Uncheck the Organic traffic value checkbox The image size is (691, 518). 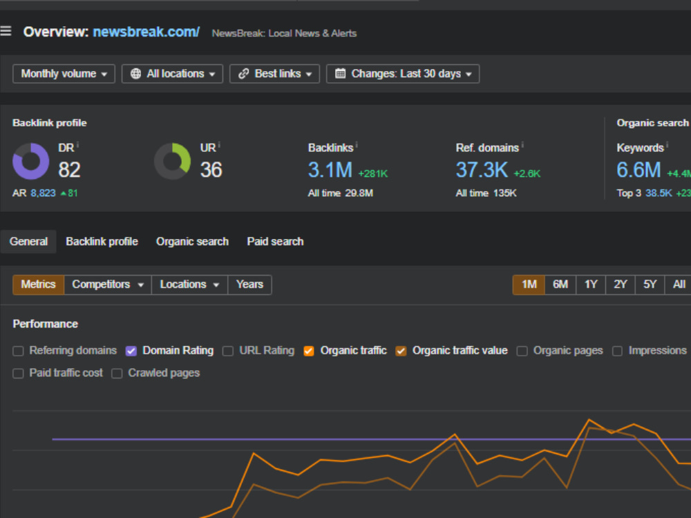401,351
